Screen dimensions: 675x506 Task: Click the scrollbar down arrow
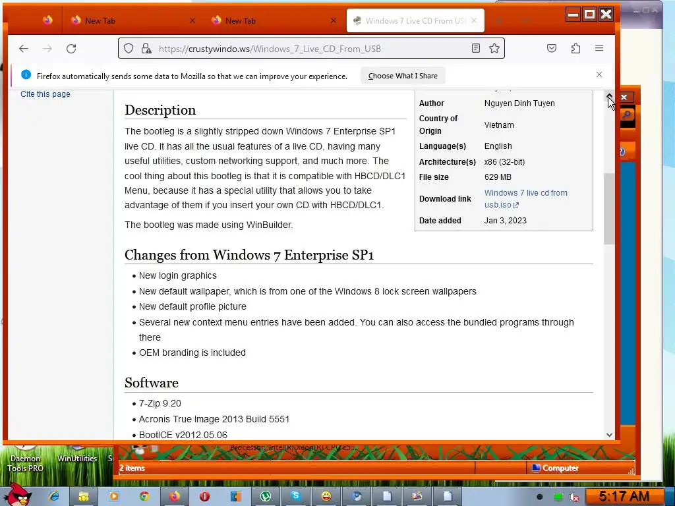coord(609,435)
